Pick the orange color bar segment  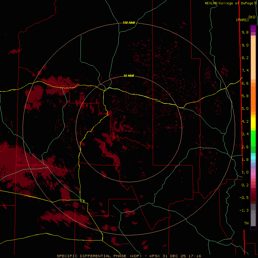(253, 99)
